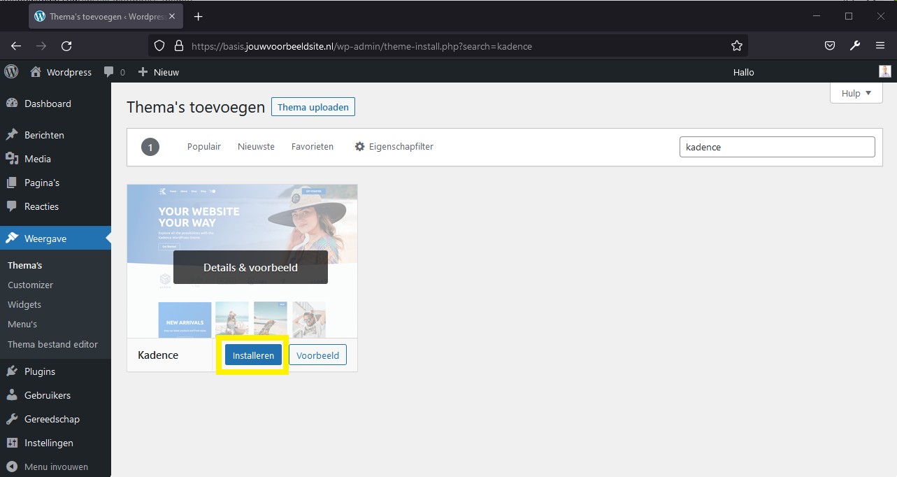This screenshot has width=897, height=477.
Task: Click the kadence search input field
Action: pyautogui.click(x=777, y=146)
